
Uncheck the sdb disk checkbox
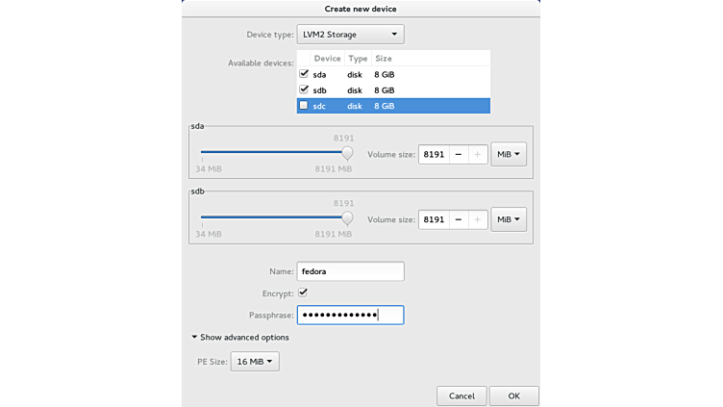tap(305, 89)
